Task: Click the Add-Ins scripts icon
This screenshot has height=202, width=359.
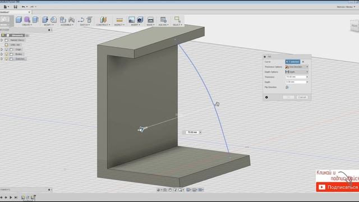Action: (163, 20)
